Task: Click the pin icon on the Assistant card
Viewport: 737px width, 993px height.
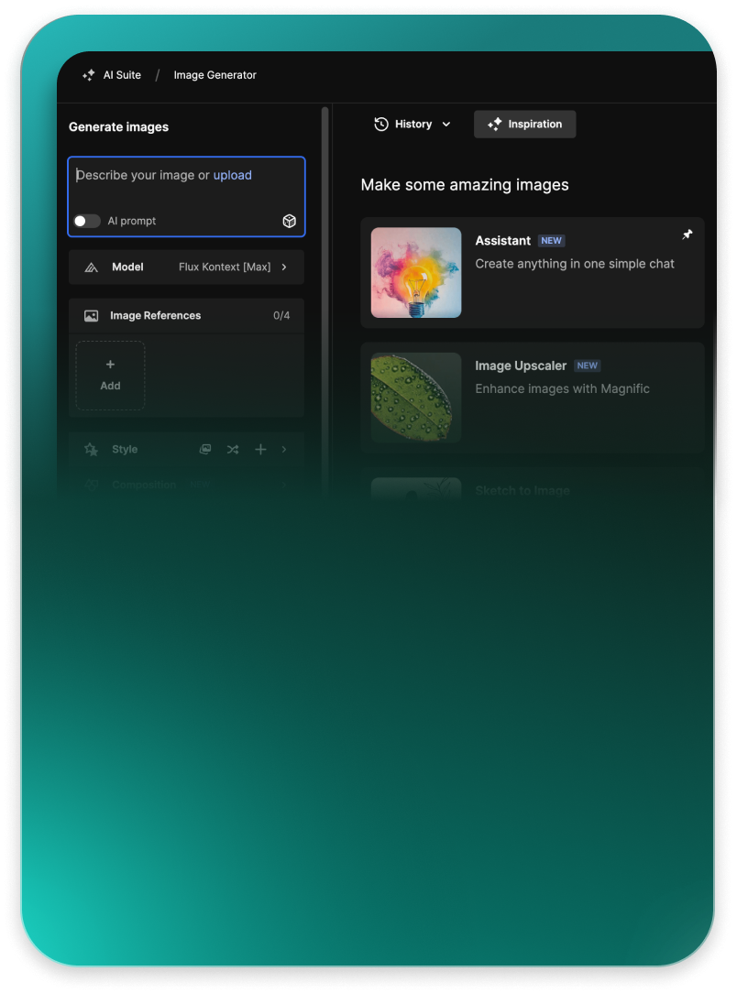Action: click(x=687, y=235)
